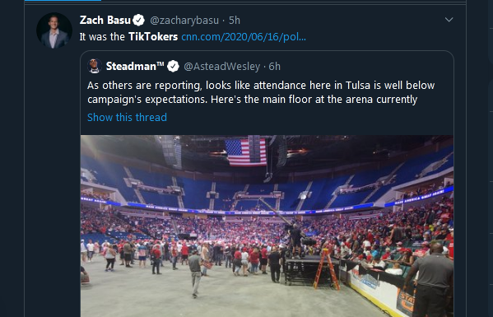Viewport: 493px width, 317px height.
Task: Select the active tab's blue underline at top
Action: [x=63, y=0]
